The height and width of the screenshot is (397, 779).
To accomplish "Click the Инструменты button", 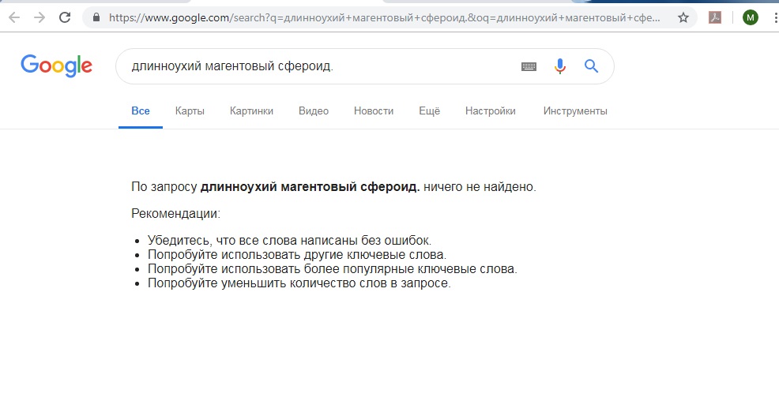I will 575,111.
